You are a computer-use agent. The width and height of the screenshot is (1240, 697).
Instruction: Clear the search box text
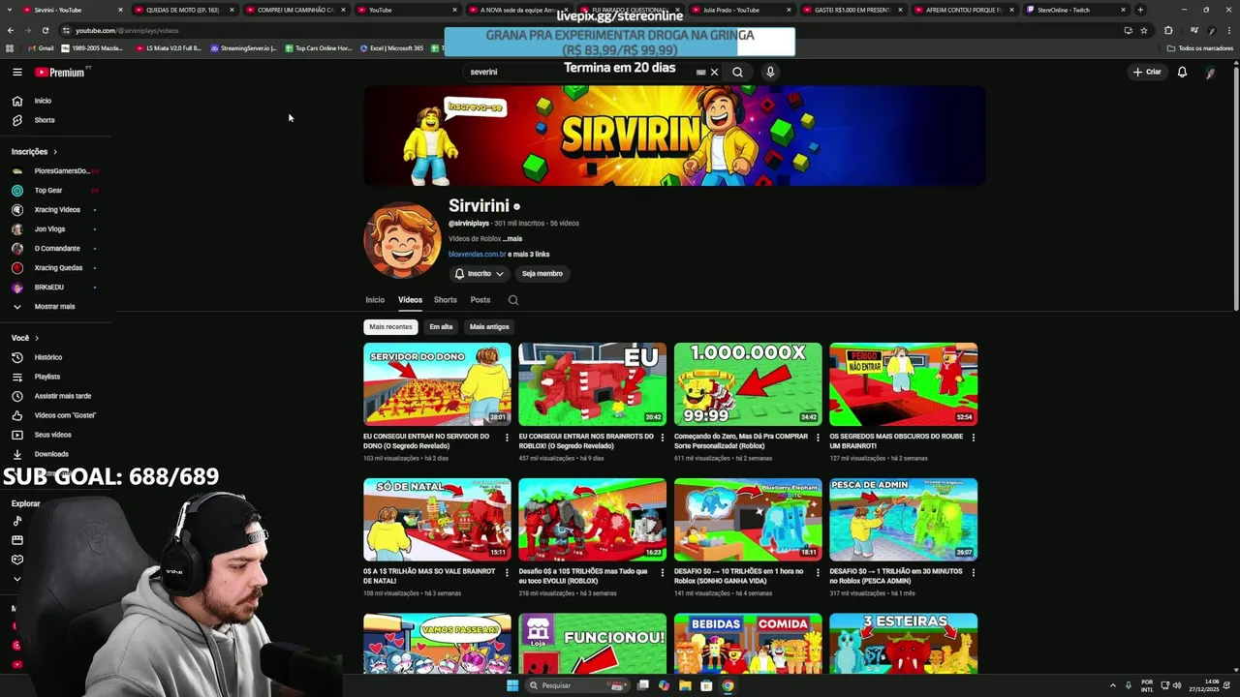[714, 72]
